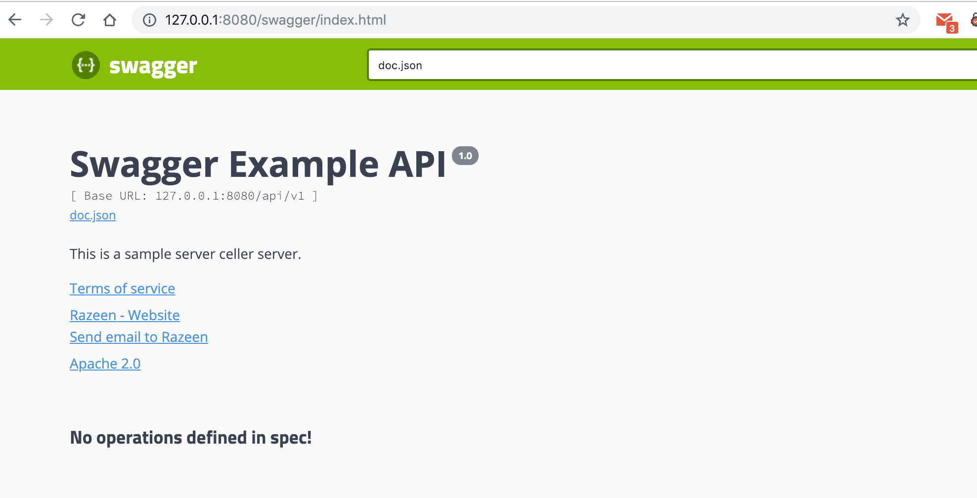Image resolution: width=977 pixels, height=498 pixels.
Task: Click the swagger wordmark in header
Action: (x=153, y=66)
